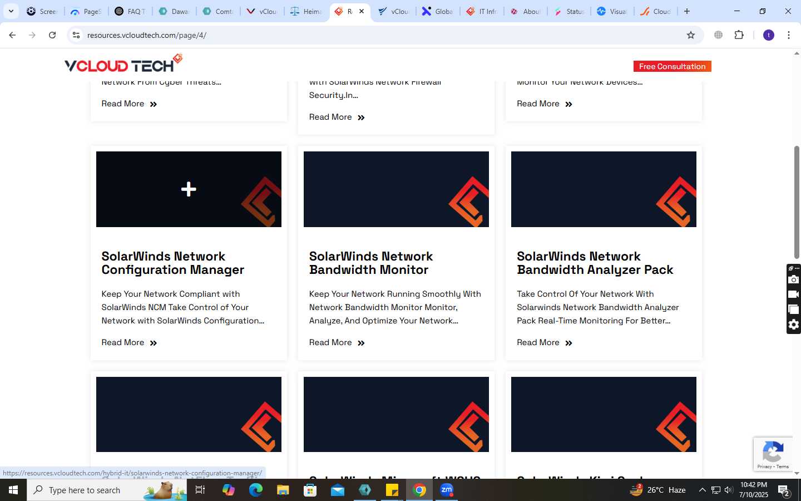Open SolarWinds Network Bandwidth Analyzer Pack title
Image resolution: width=801 pixels, height=501 pixels.
point(595,263)
